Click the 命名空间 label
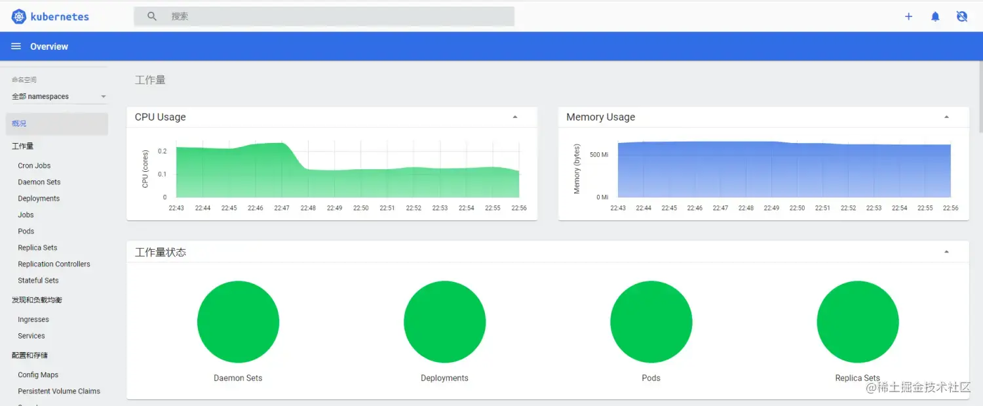Image resolution: width=983 pixels, height=406 pixels. [24, 79]
